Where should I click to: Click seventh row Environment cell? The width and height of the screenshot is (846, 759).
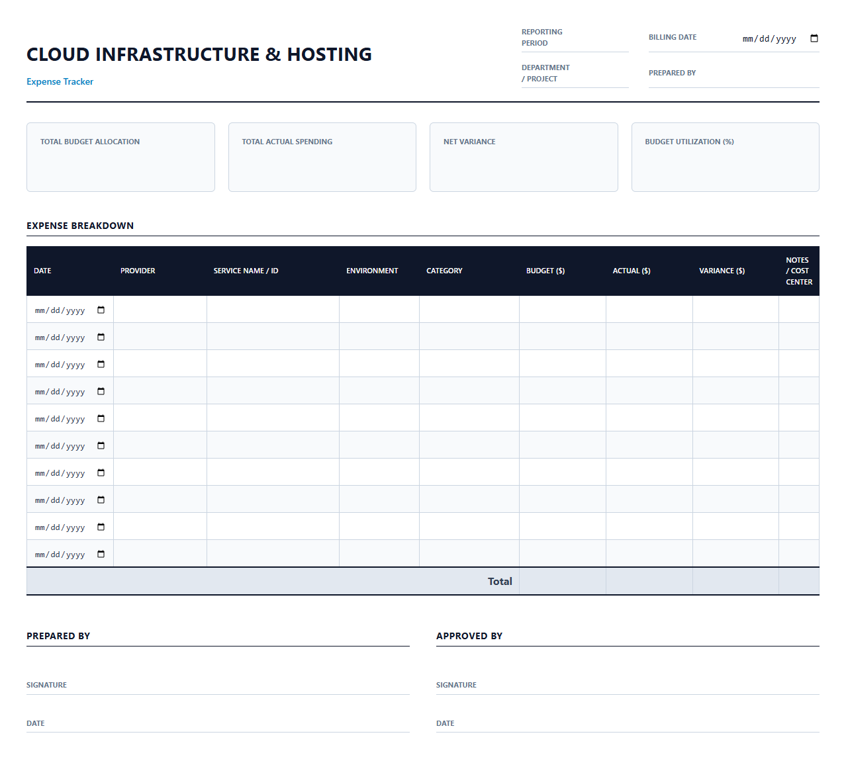point(379,472)
